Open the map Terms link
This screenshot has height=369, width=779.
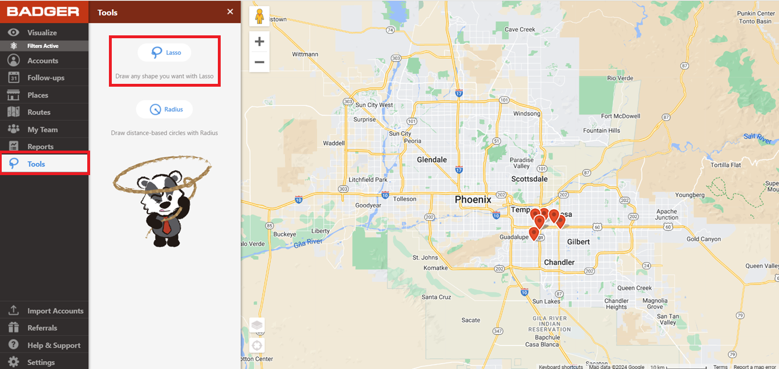pos(720,367)
